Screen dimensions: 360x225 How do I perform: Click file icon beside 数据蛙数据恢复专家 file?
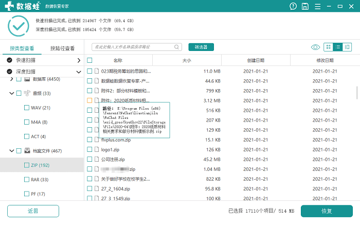pyautogui.click(x=97, y=81)
